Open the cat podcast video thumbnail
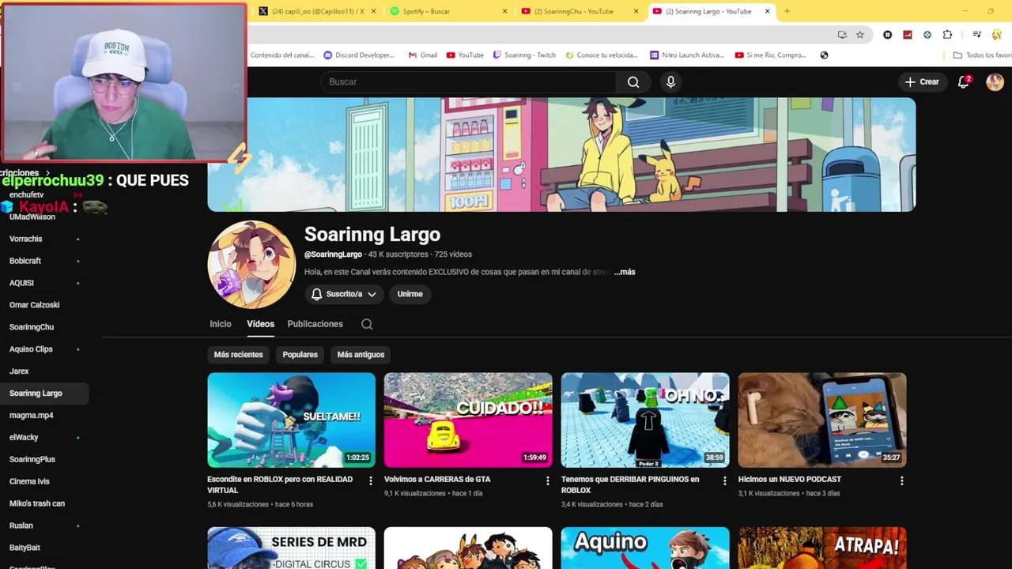Screen dimensions: 1012x569 (x=822, y=420)
